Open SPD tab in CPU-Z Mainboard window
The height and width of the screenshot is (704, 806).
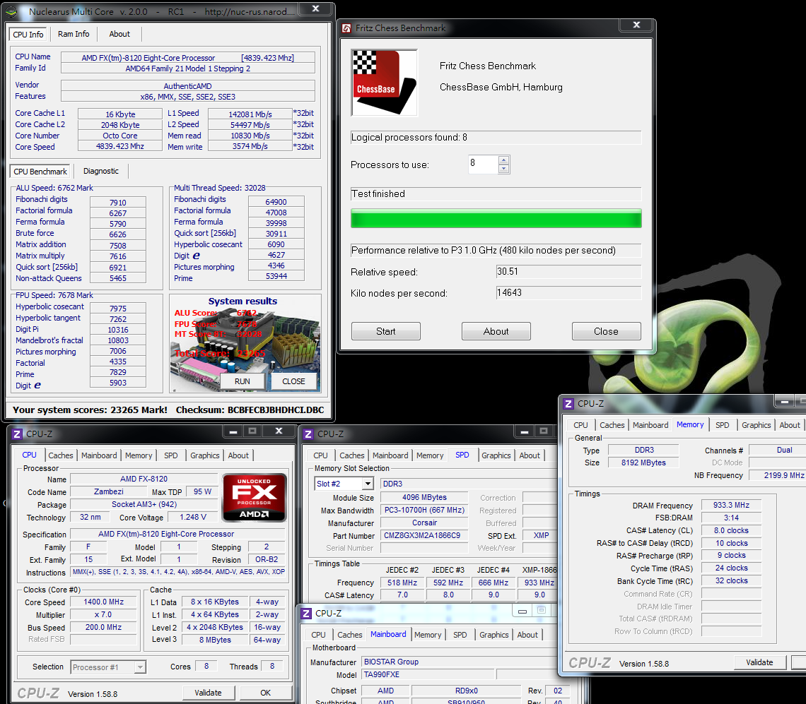click(460, 636)
